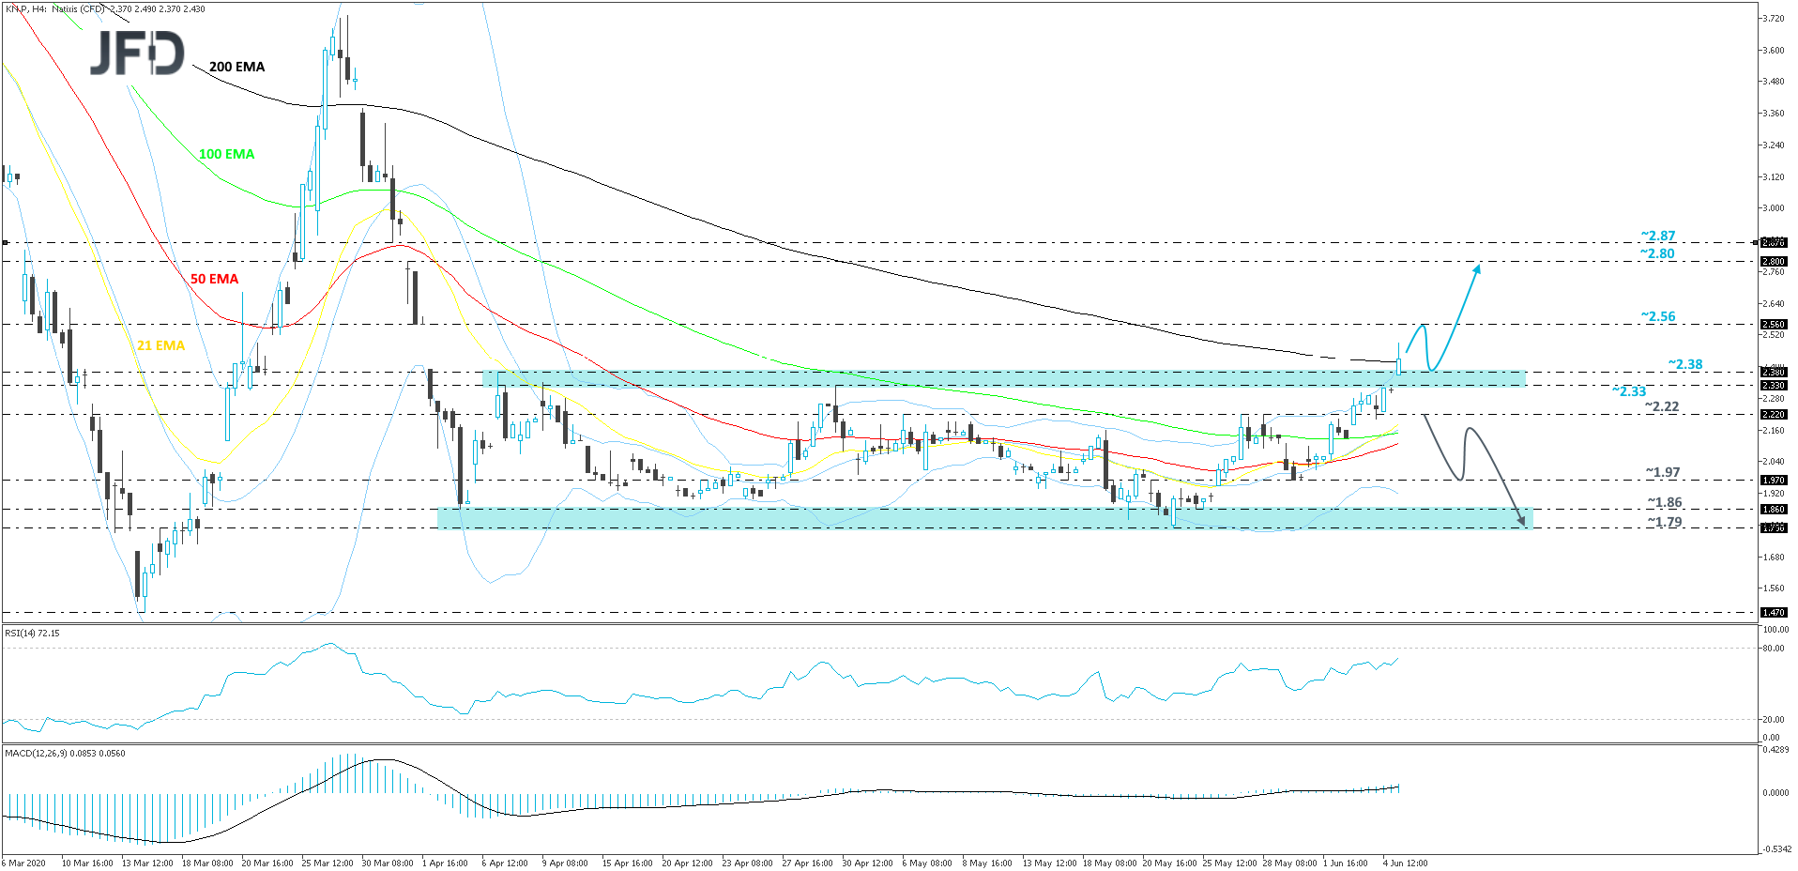
Task: Click the 6 Mar 2020 date label
Action: pos(24,863)
